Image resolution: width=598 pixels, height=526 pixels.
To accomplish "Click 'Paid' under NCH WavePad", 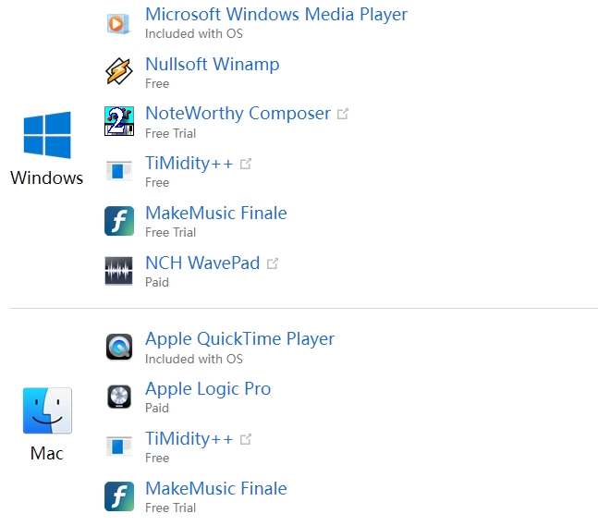I will 157,282.
